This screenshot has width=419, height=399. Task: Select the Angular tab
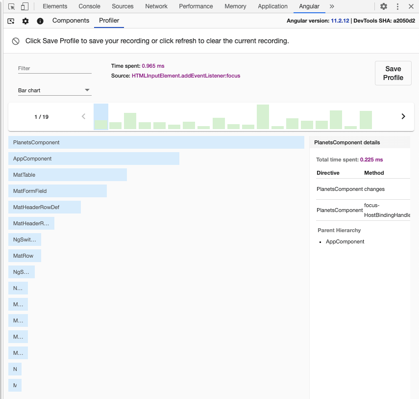tap(309, 6)
